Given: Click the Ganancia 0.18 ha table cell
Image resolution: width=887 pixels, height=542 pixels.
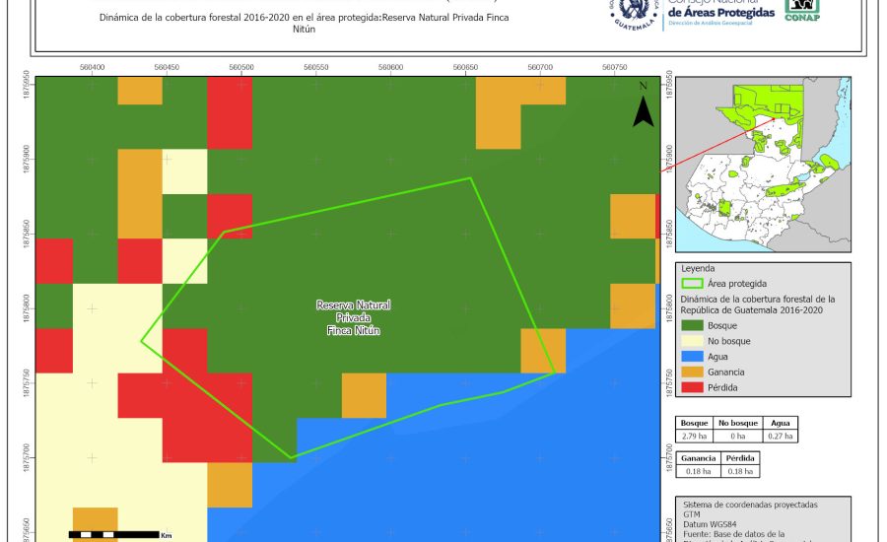Looking at the screenshot, I should pos(698,472).
